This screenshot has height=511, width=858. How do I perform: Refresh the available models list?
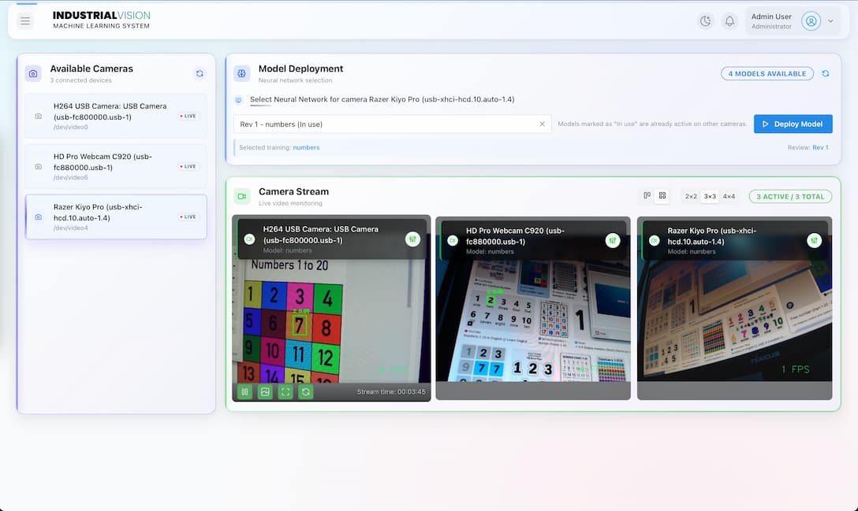point(825,72)
